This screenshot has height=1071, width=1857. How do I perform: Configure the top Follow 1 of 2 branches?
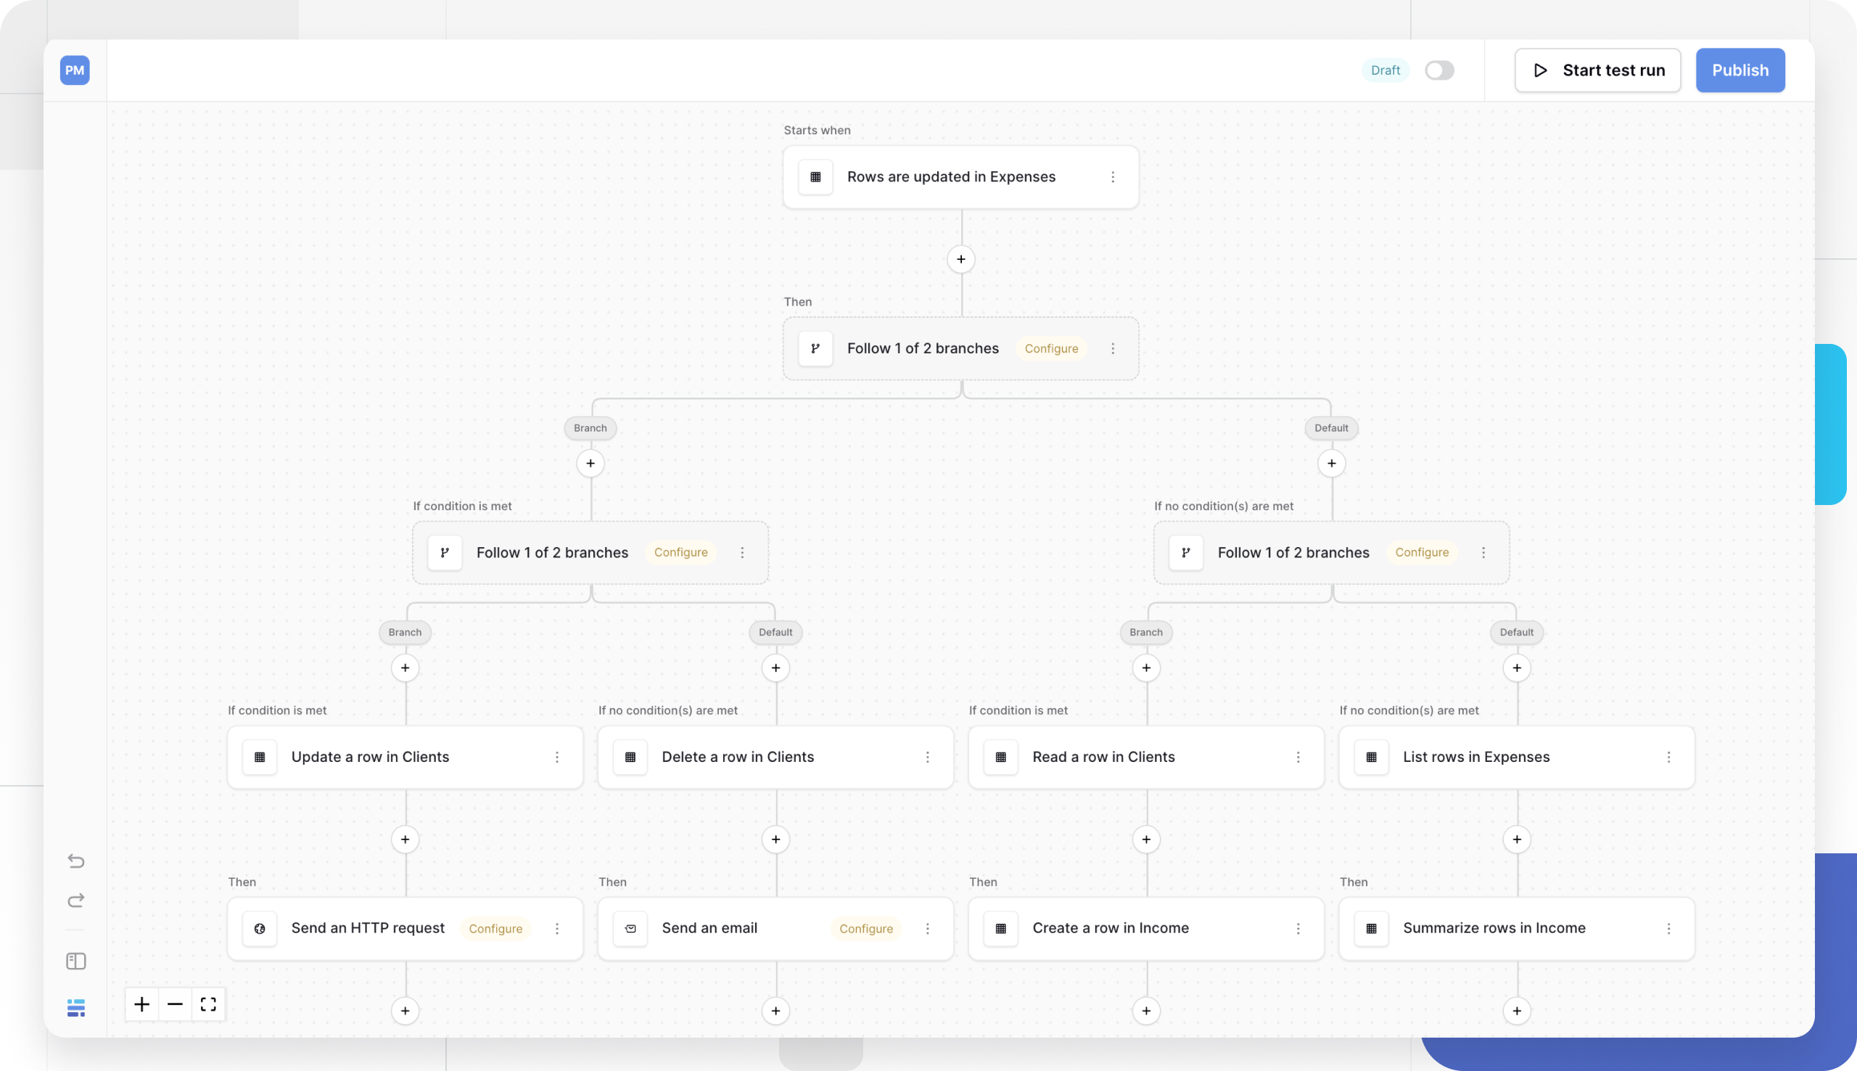coord(1050,349)
